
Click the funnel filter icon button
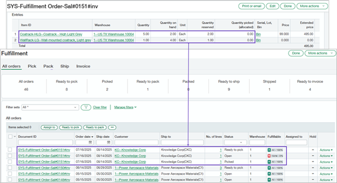(x=86, y=107)
